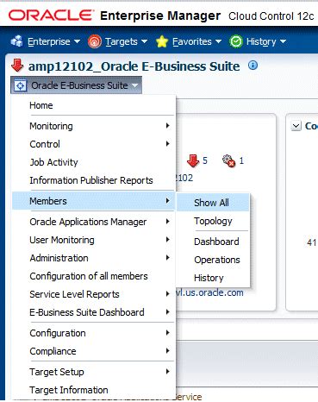This screenshot has width=318, height=402.
Task: Click the target icon in Oracle E-Business Suite button
Action: (x=20, y=85)
